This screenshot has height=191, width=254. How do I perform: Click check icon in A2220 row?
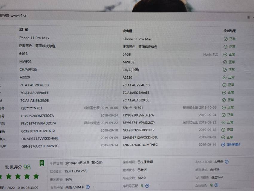[x=224, y=78]
